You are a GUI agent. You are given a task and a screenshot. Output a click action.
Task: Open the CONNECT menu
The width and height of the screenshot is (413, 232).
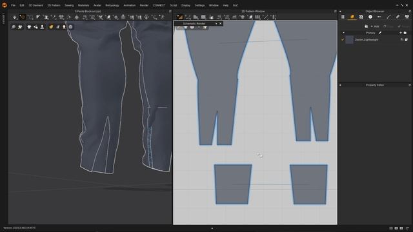coord(159,5)
